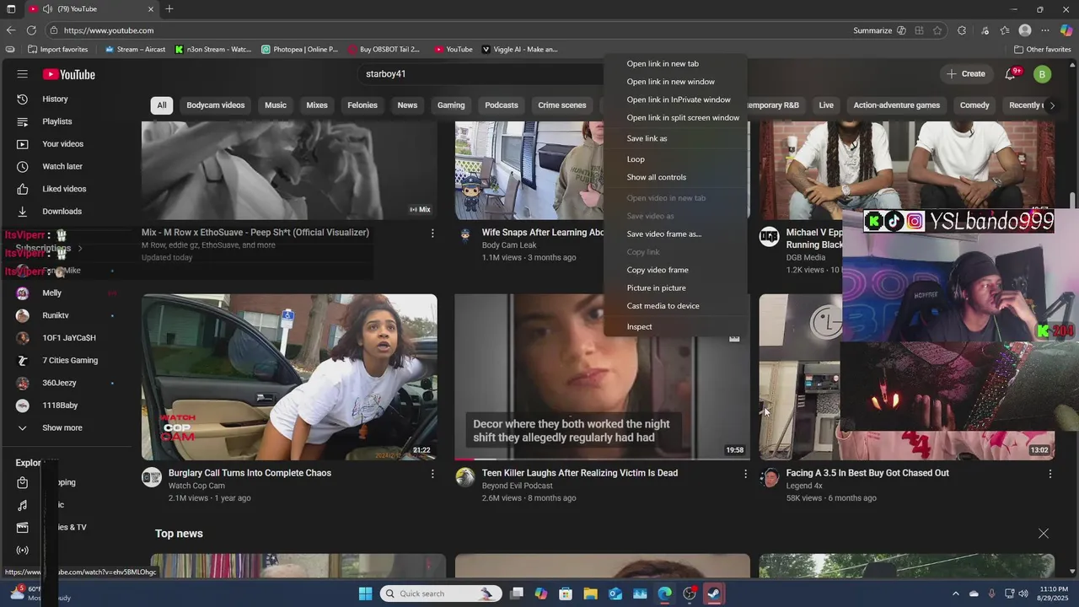Viewport: 1079px width, 607px height.
Task: Select the Music category chip
Action: point(276,105)
